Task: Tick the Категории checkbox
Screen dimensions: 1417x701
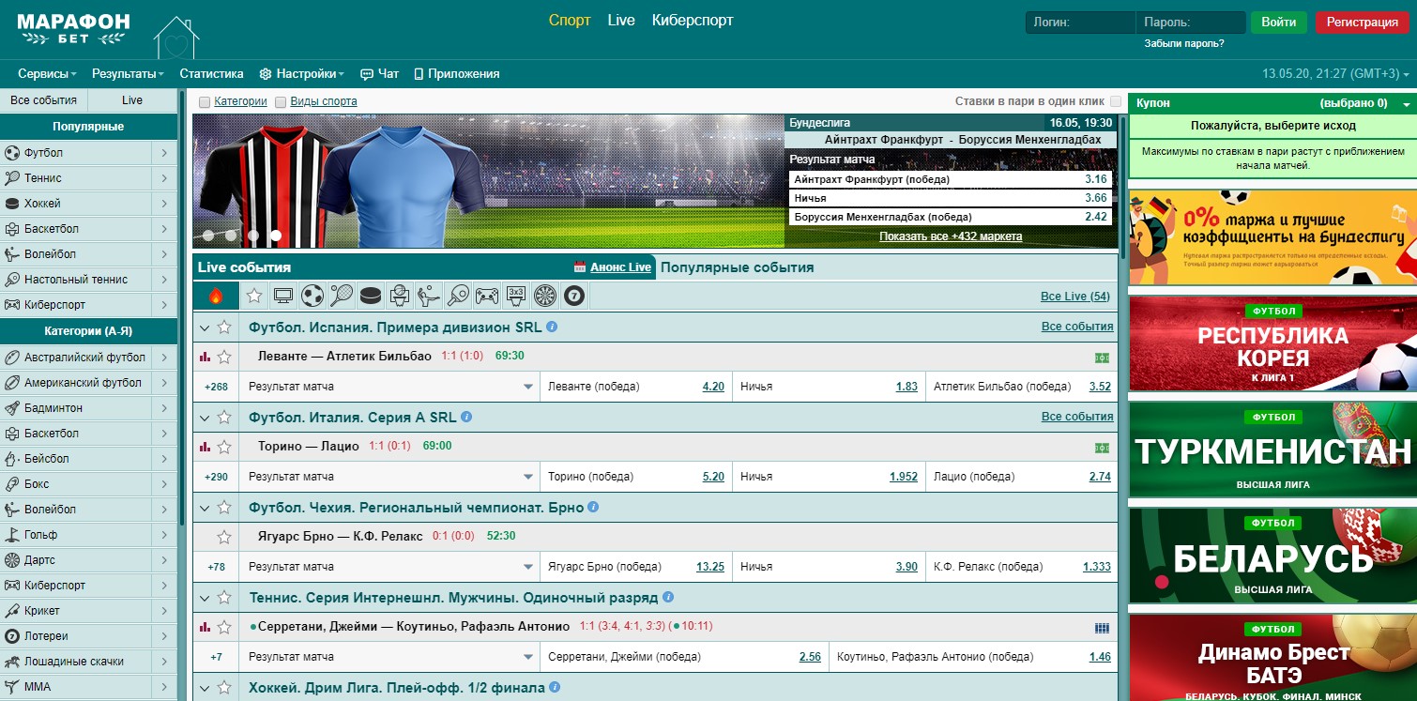Action: [205, 101]
